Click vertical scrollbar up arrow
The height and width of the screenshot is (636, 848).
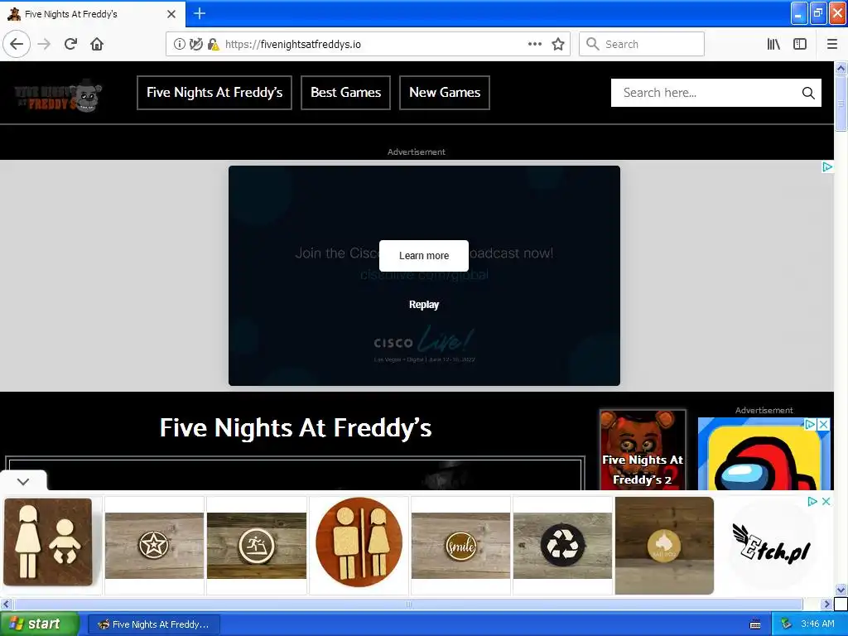click(x=841, y=68)
